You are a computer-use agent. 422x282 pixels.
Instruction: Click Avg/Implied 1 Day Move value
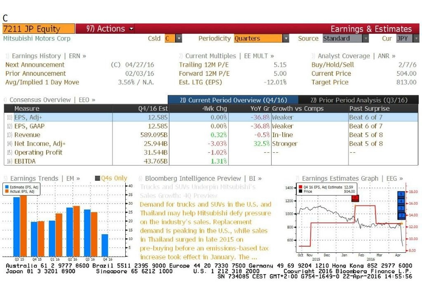click(136, 82)
